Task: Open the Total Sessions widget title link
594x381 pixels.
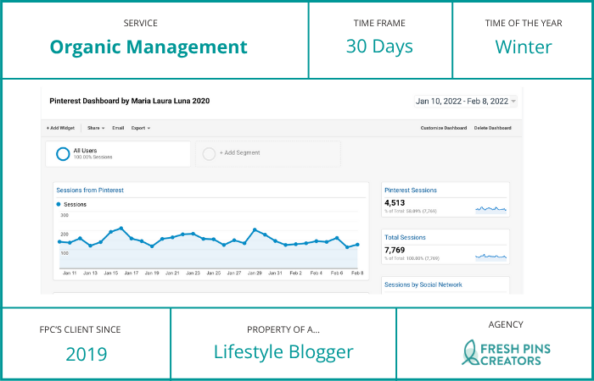Action: point(405,237)
